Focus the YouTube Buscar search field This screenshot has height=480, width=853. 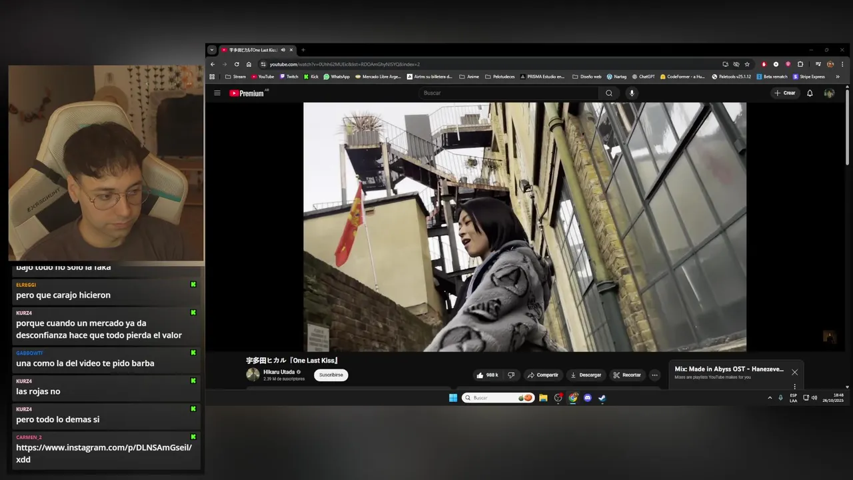tap(508, 93)
